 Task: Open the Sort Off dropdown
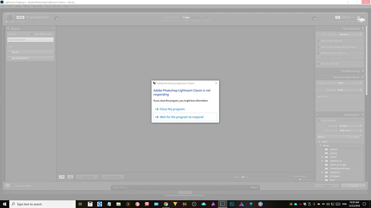tap(244, 177)
